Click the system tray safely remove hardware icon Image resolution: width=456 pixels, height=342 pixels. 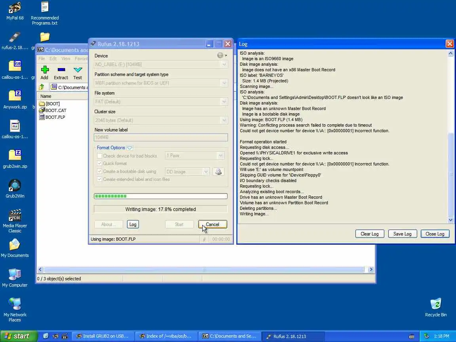click(x=426, y=336)
